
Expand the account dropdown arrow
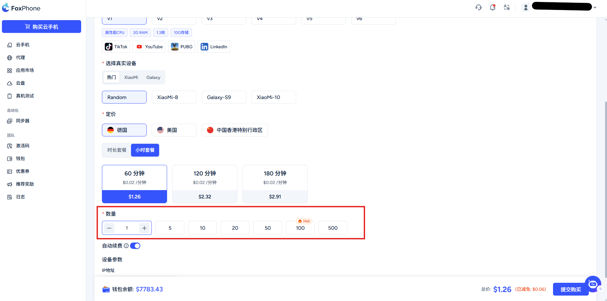[595, 7]
